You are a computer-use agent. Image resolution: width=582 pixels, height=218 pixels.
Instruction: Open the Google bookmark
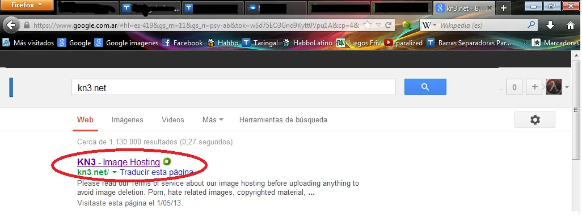pos(74,43)
